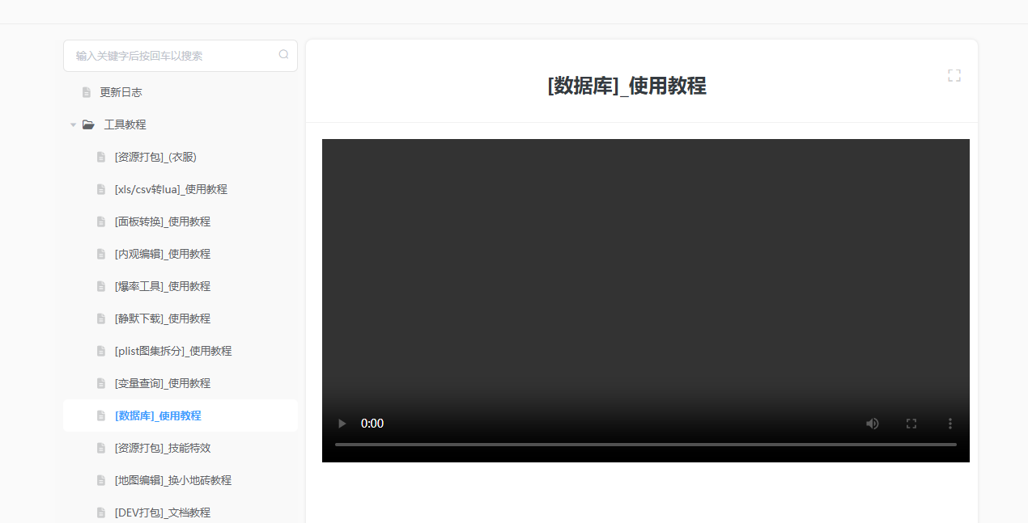
Task: Click file icon beside [爆率工具]_使用教程
Action: [101, 286]
